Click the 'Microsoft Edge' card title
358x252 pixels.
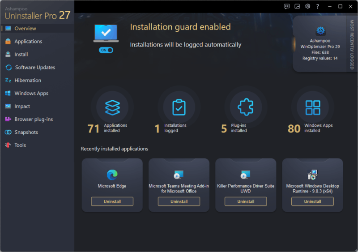pyautogui.click(x=112, y=186)
